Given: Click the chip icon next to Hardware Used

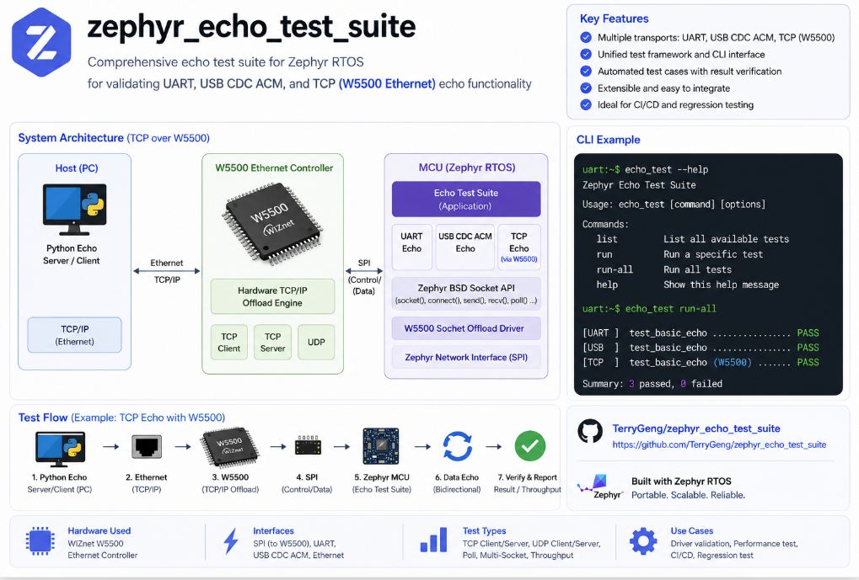Looking at the screenshot, I should coord(40,541).
